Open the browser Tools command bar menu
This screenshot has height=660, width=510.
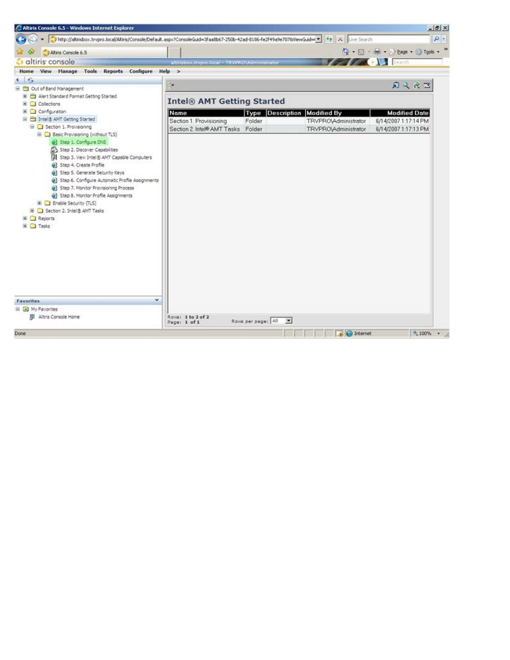(428, 52)
